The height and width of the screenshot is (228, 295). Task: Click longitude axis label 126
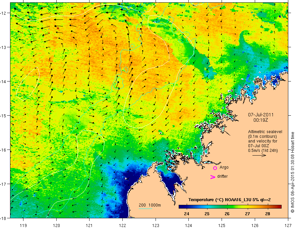point(255,225)
